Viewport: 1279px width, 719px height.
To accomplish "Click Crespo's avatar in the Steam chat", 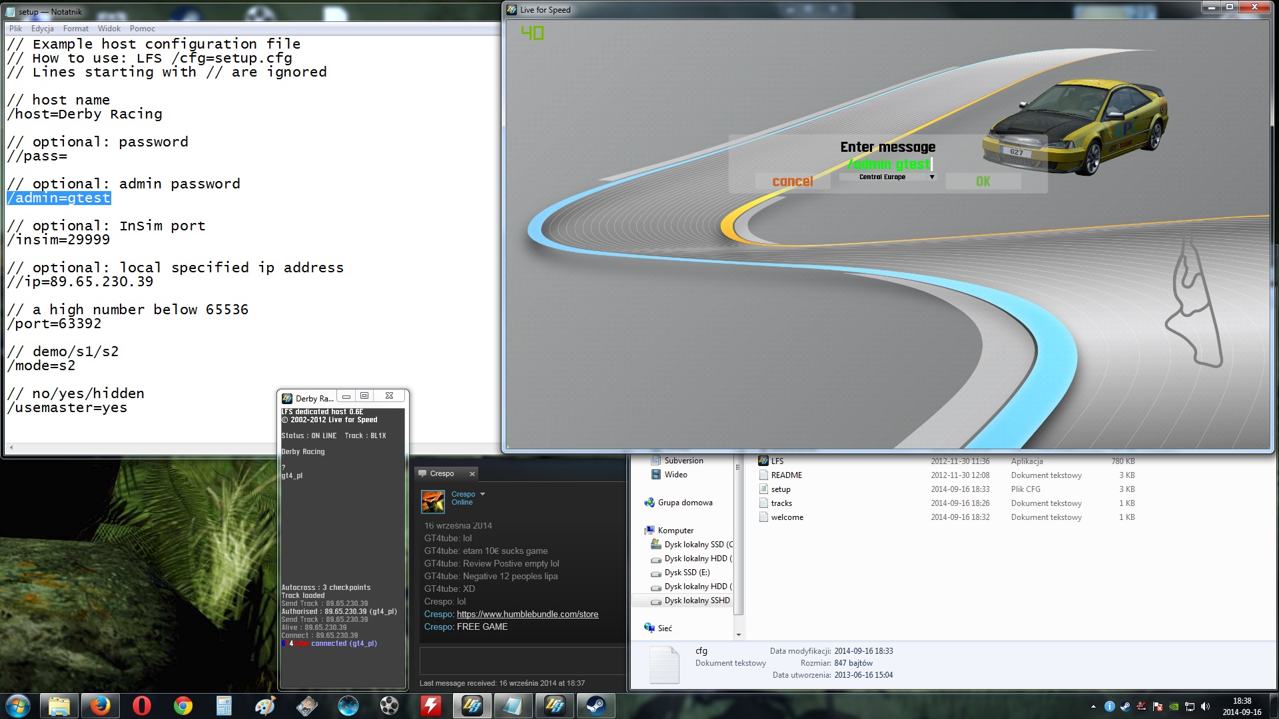I will (433, 501).
